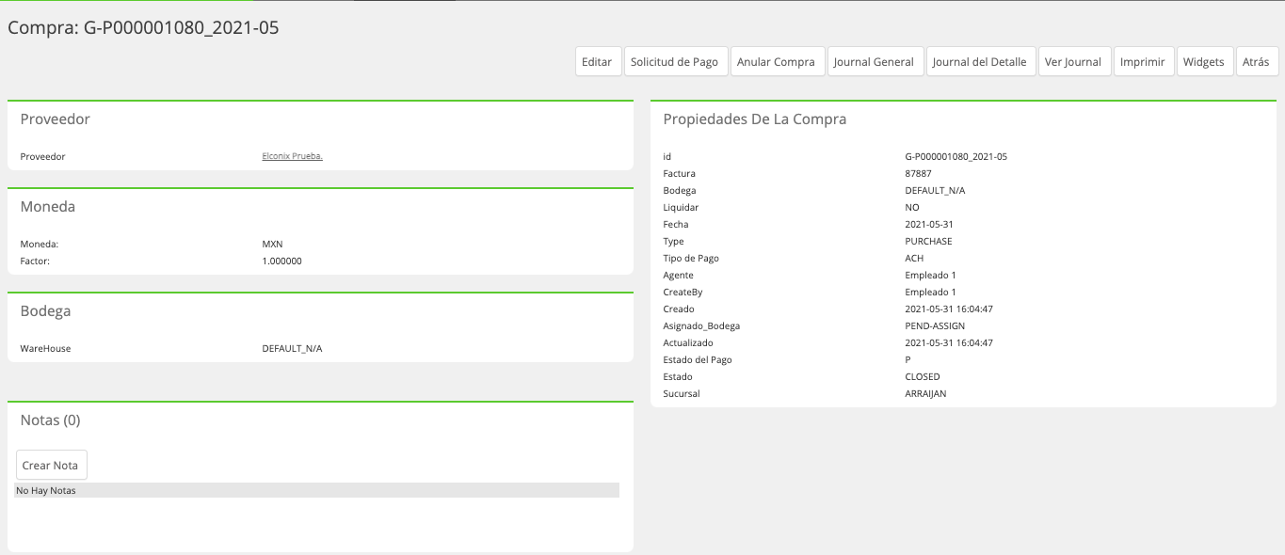Select the Creado timestamp value
This screenshot has width=1285, height=555.
[949, 309]
